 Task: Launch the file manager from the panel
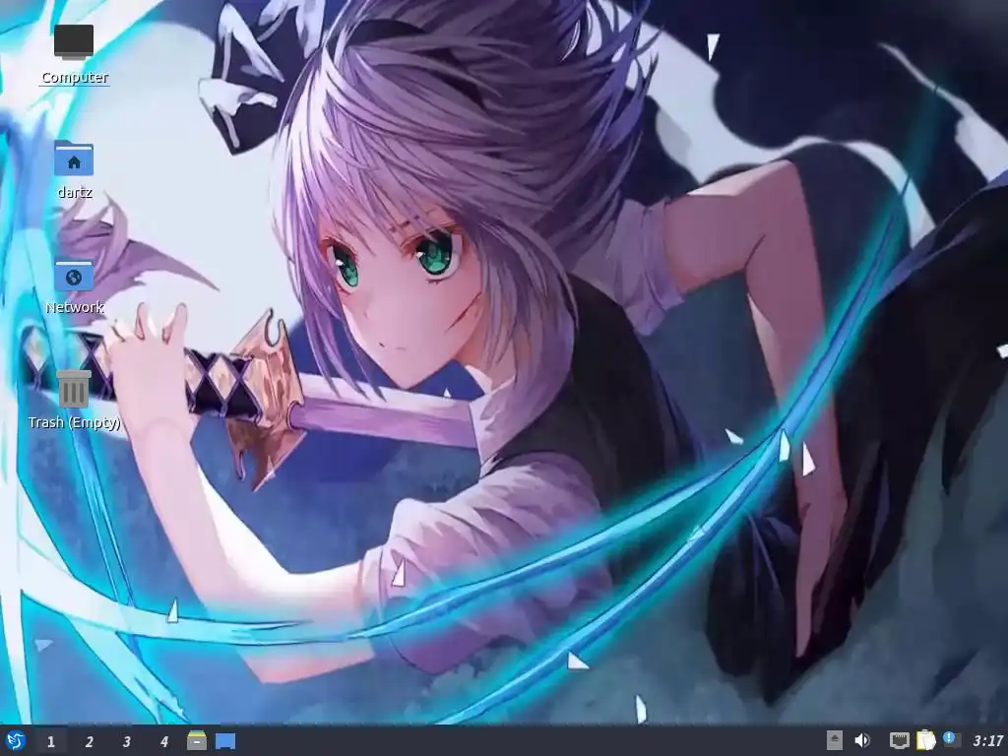tap(197, 741)
